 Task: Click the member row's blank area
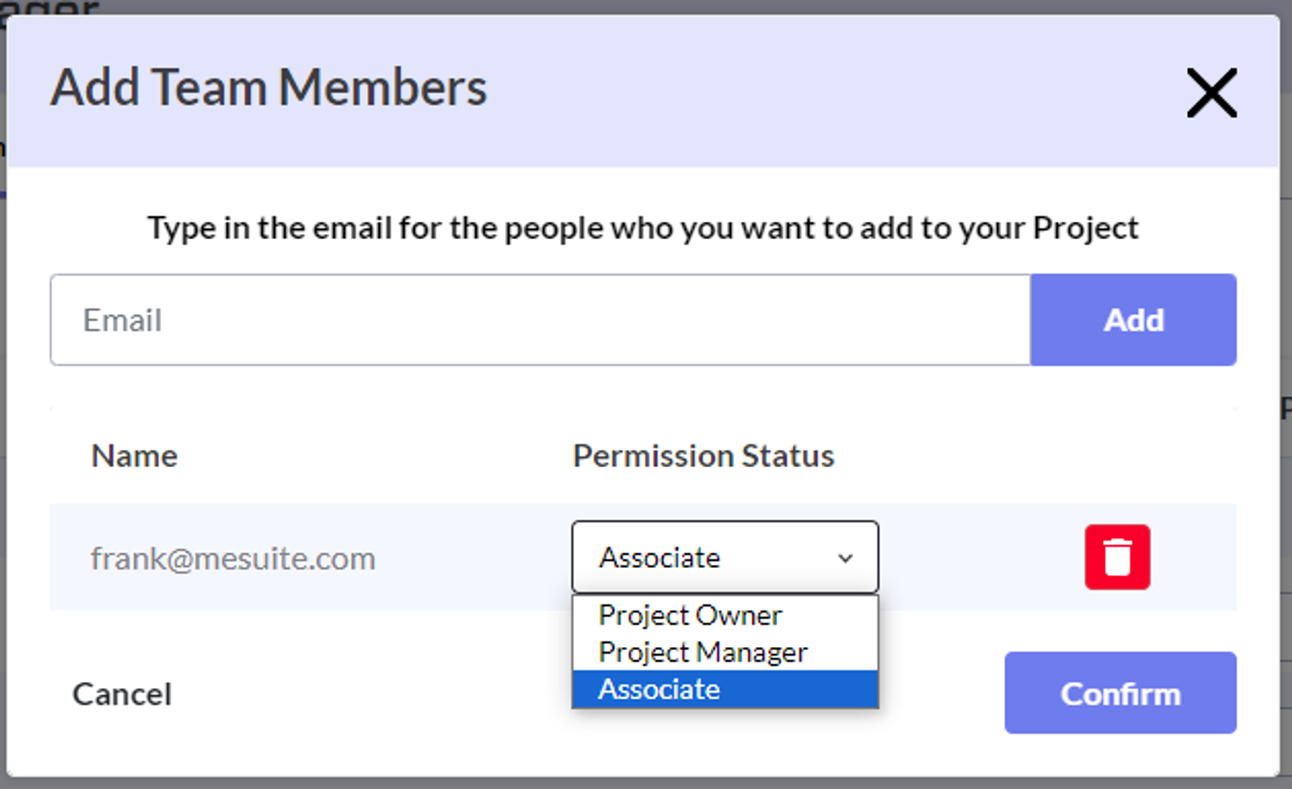(x=969, y=557)
